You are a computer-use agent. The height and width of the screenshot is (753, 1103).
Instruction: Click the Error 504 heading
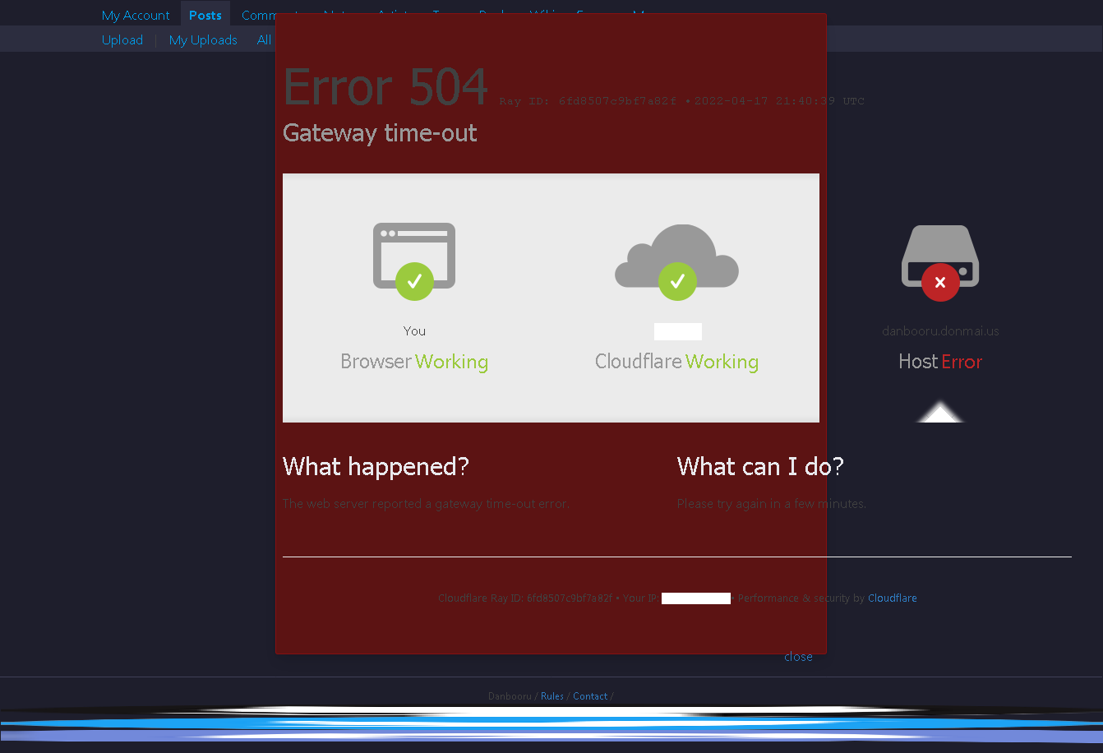tap(385, 87)
